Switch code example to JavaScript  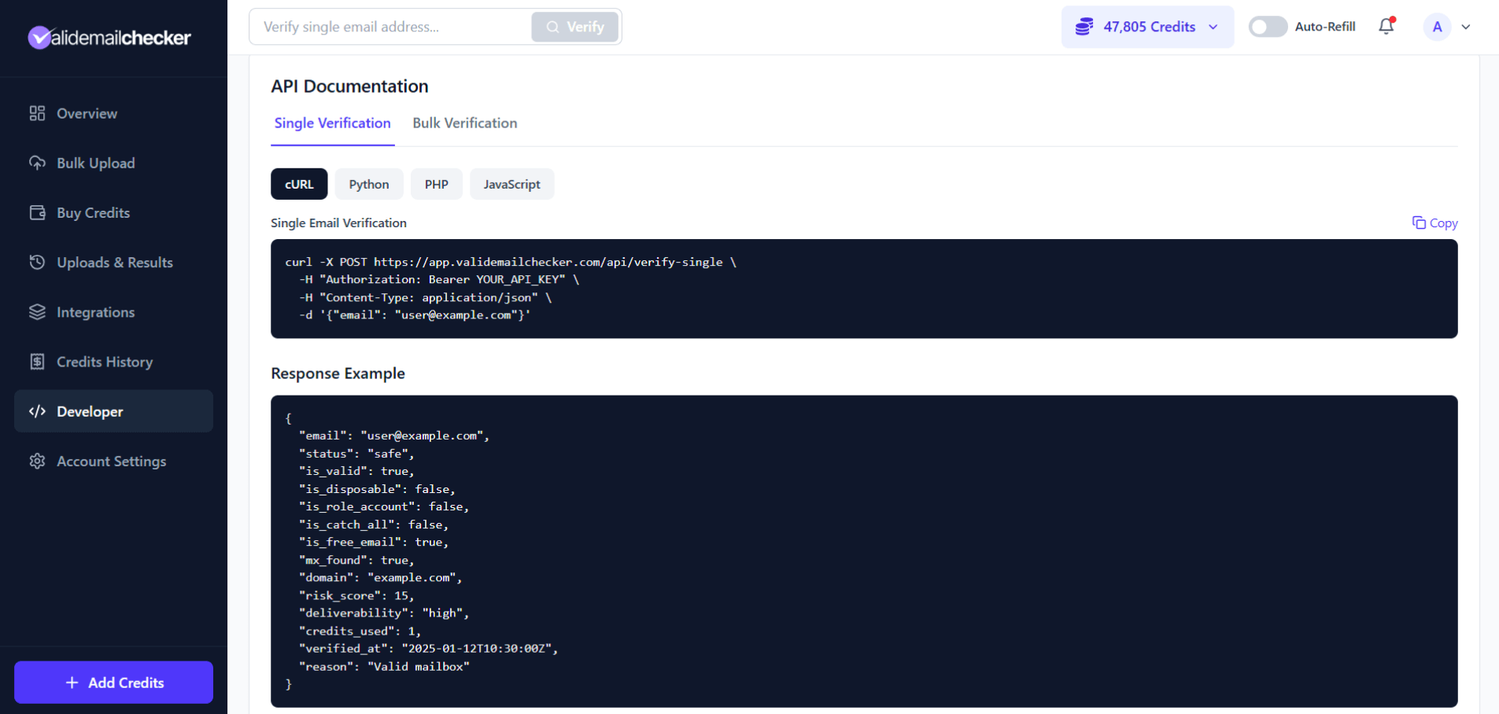[511, 184]
